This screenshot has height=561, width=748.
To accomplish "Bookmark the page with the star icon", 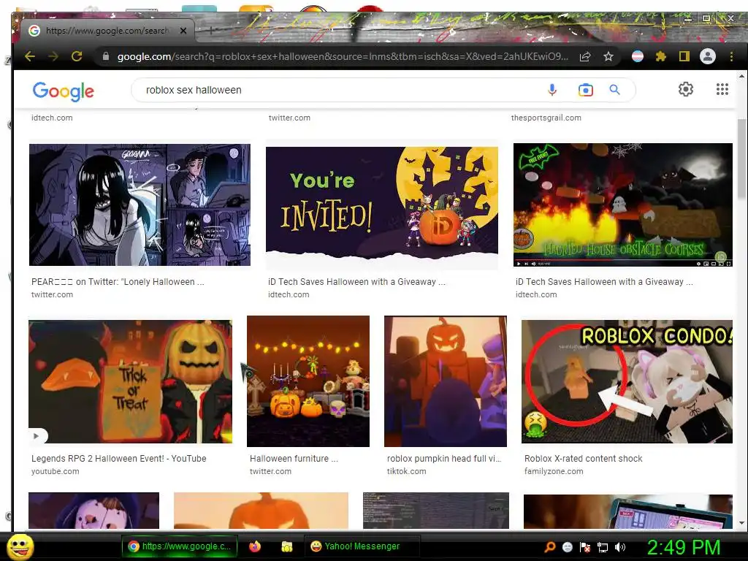I will pyautogui.click(x=608, y=57).
